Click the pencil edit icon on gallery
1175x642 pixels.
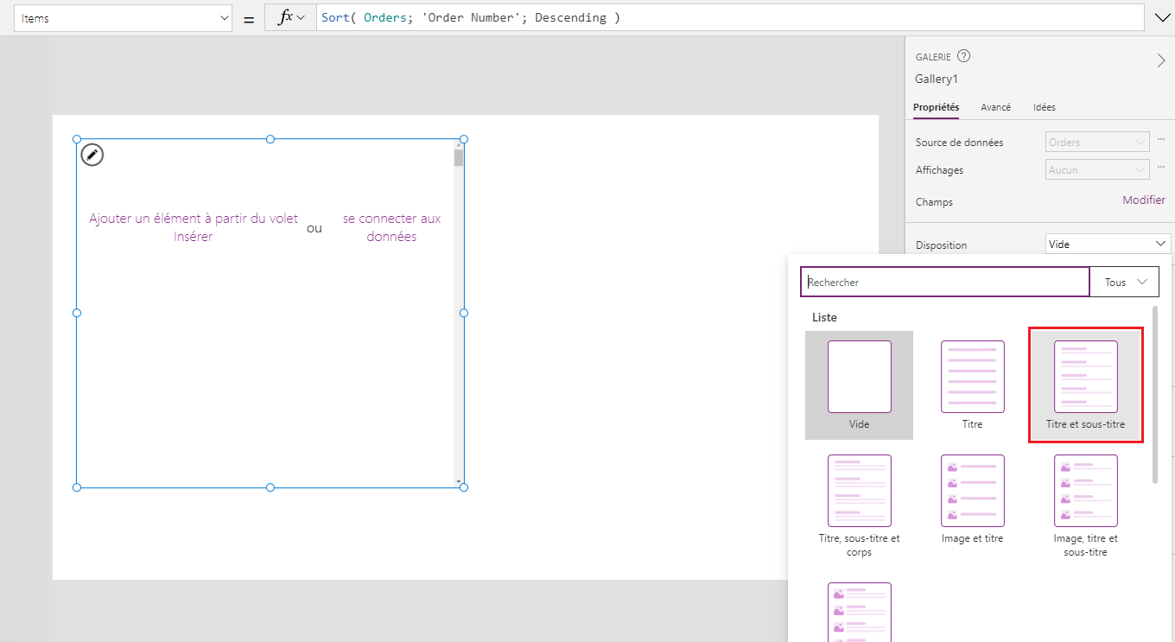[x=92, y=155]
